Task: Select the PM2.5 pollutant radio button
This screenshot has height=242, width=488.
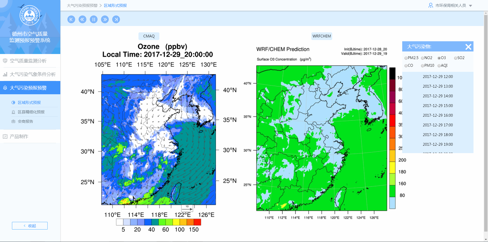Action: coord(406,58)
